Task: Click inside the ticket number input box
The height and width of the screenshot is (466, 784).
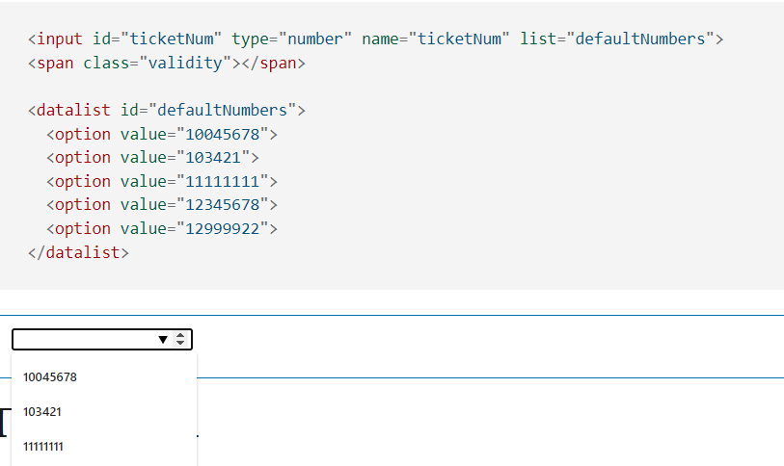Action: click(x=84, y=340)
